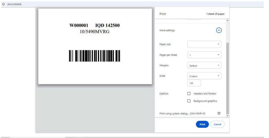Click the W000001 IQD 142500 preview text
Screen dimensions: 269x138
[95, 26]
